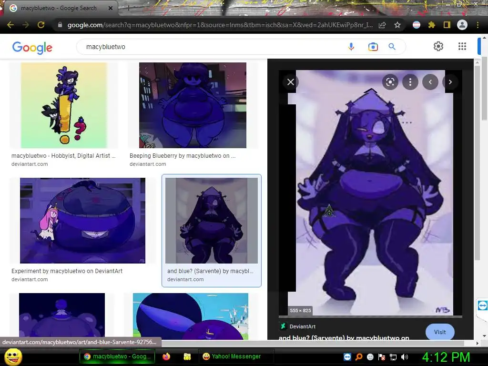Click into the macybluetwo search box
The width and height of the screenshot is (488, 366).
[x=212, y=47]
